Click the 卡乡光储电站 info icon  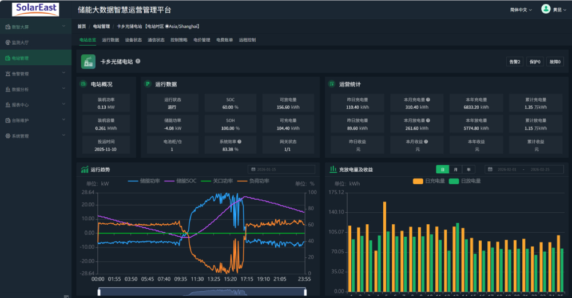[x=138, y=61]
